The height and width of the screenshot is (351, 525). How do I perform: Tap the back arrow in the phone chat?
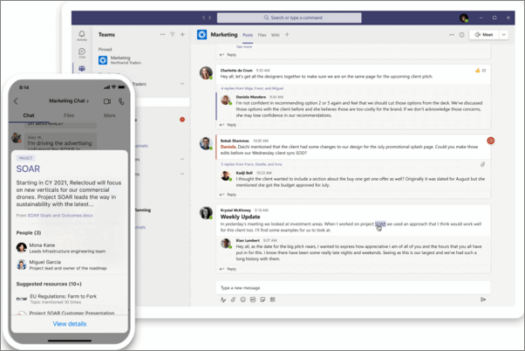(16, 101)
